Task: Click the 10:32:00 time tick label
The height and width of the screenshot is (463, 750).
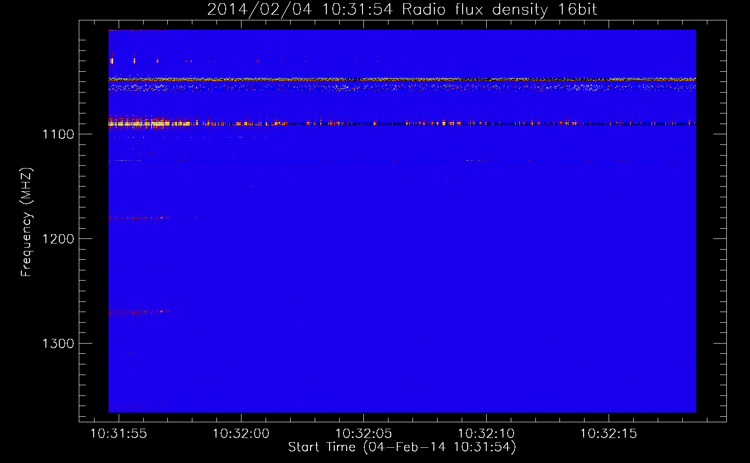Action: tap(241, 434)
